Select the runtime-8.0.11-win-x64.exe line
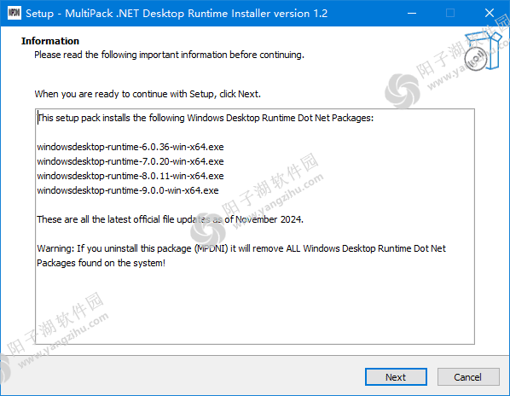This screenshot has height=396, width=510. pos(130,176)
